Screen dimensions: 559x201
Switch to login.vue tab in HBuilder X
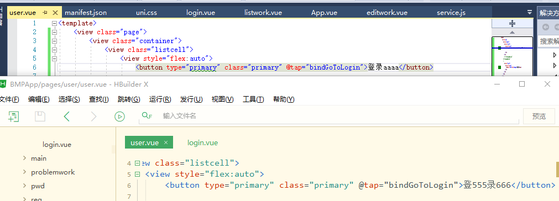[x=202, y=142]
